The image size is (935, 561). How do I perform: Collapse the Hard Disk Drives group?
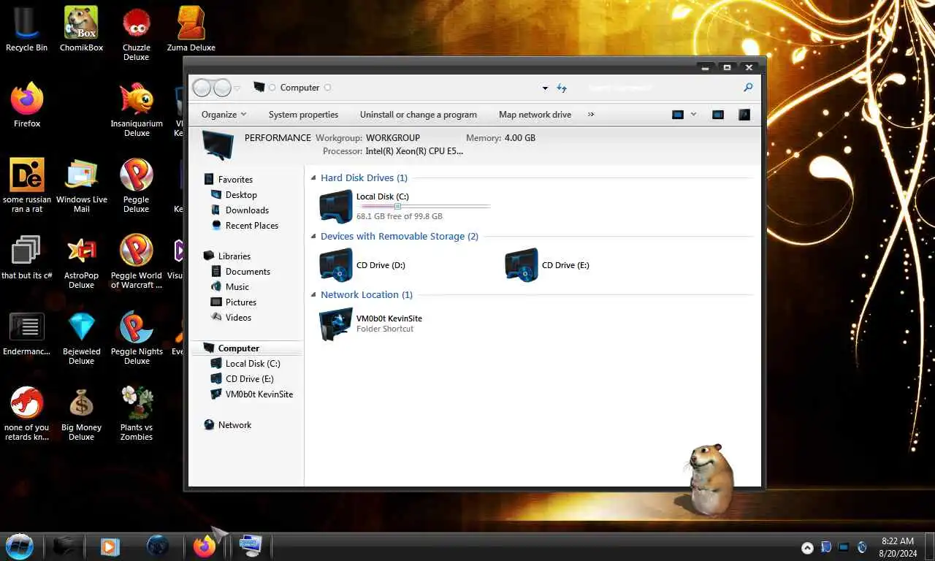[314, 178]
